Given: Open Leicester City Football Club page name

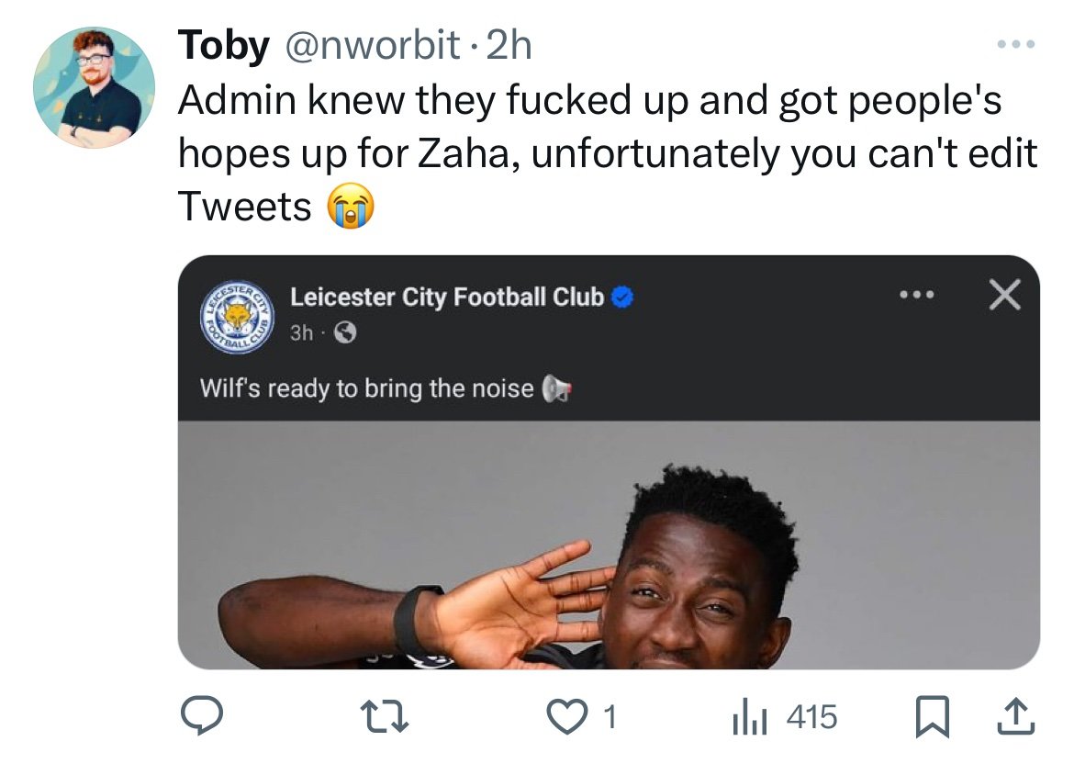Looking at the screenshot, I should (447, 298).
